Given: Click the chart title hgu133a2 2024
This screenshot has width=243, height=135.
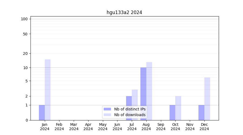Looking at the screenshot, I should (x=124, y=12).
